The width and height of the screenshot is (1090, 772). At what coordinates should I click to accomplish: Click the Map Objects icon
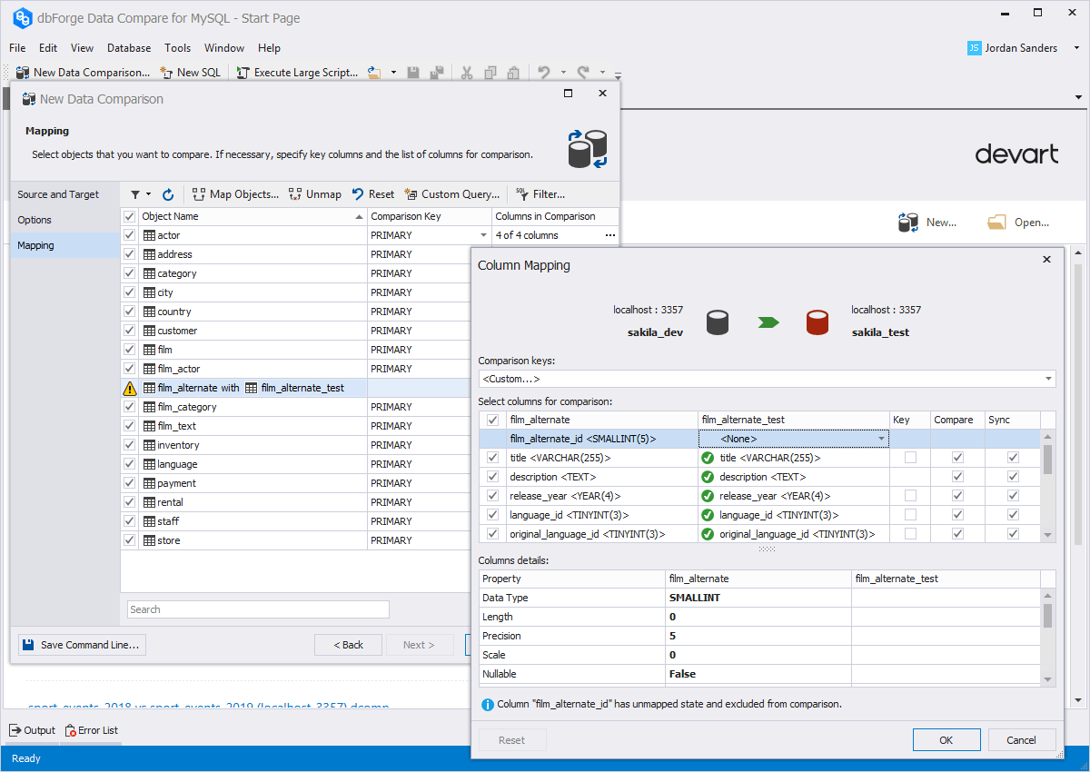point(198,194)
